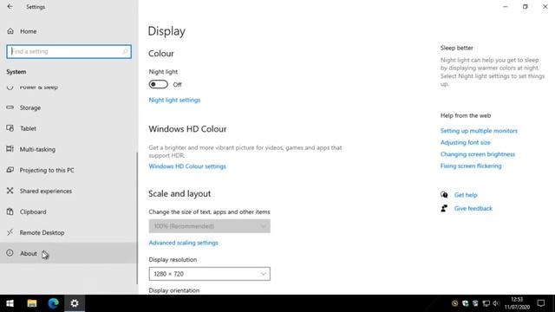Launch Microsoft Edge from the taskbar
The height and width of the screenshot is (312, 555).
tap(54, 303)
